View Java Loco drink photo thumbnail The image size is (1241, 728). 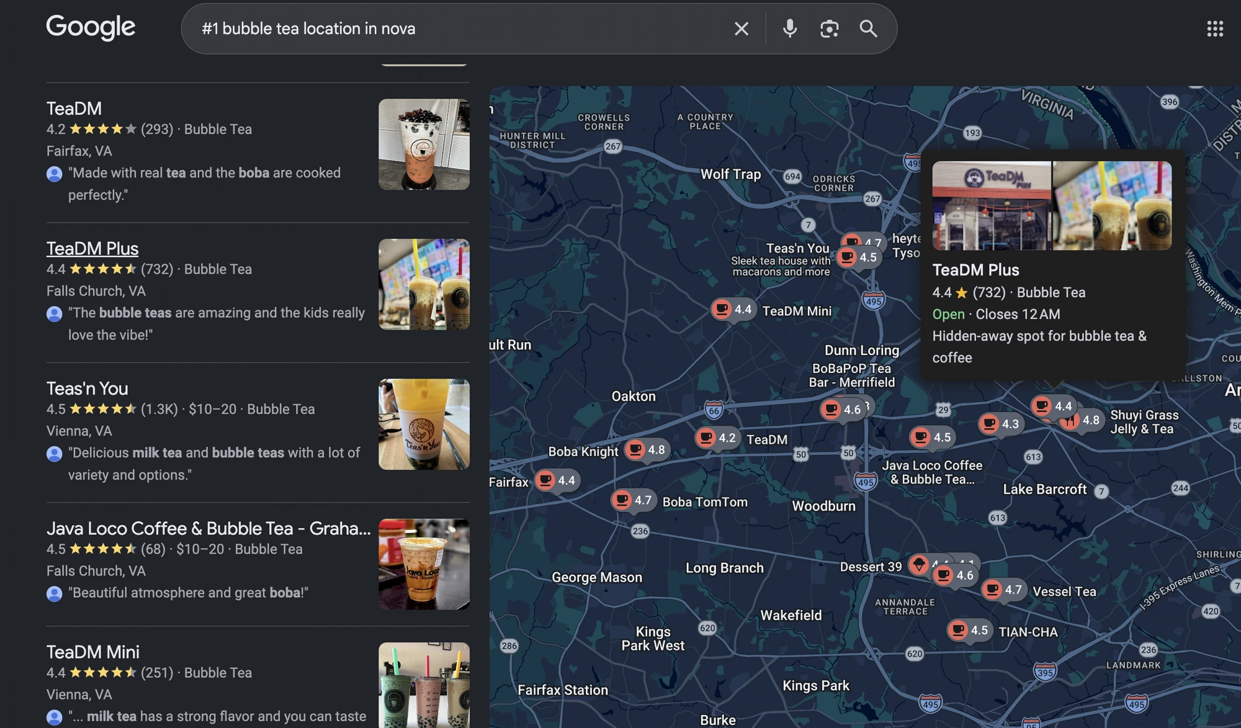point(424,564)
